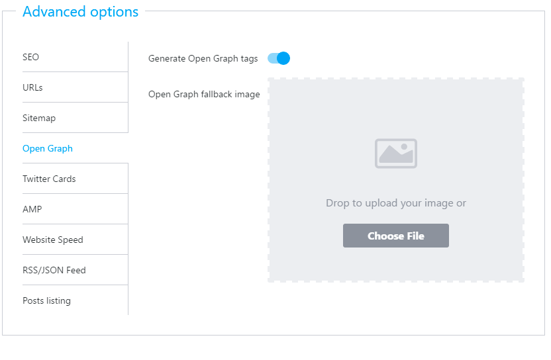Open the AMP options tab

click(32, 209)
